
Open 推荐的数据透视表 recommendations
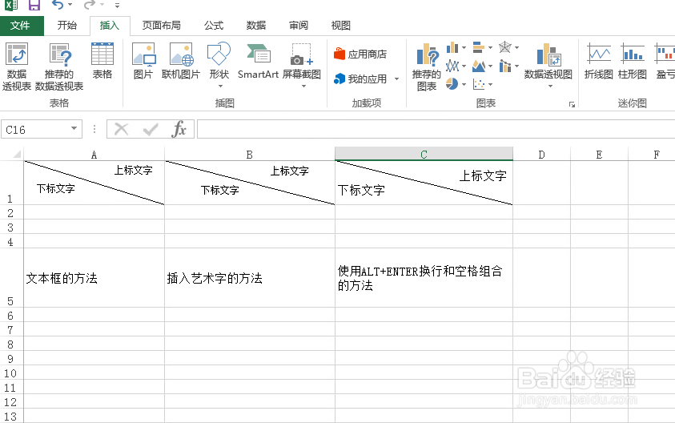(x=59, y=66)
